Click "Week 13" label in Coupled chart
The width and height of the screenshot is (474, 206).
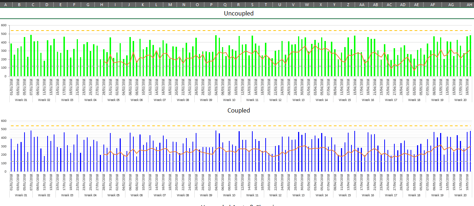click(x=298, y=195)
